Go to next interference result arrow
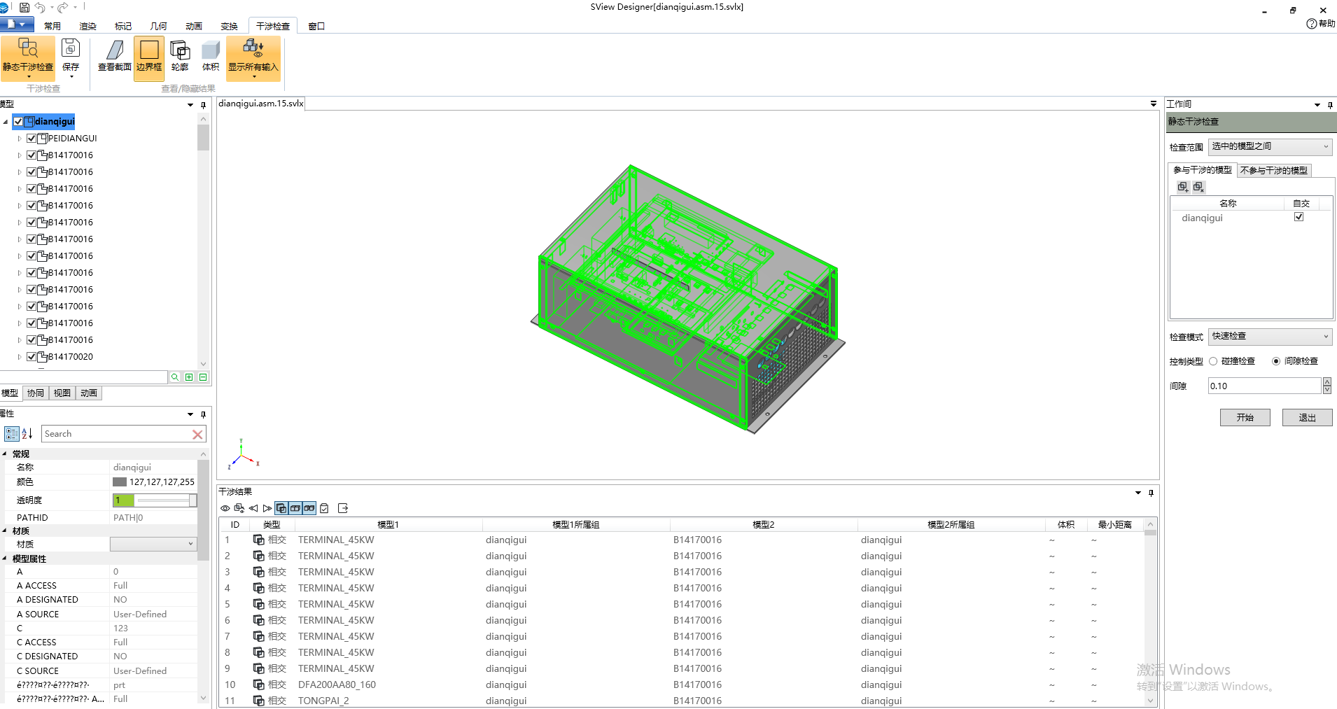1337x709 pixels. click(x=267, y=508)
